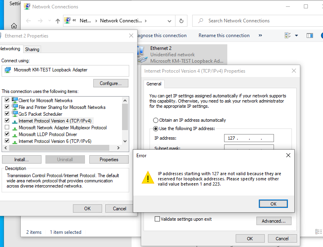The height and width of the screenshot is (247, 323).
Task: Click the Configure... button
Action: click(x=111, y=83)
